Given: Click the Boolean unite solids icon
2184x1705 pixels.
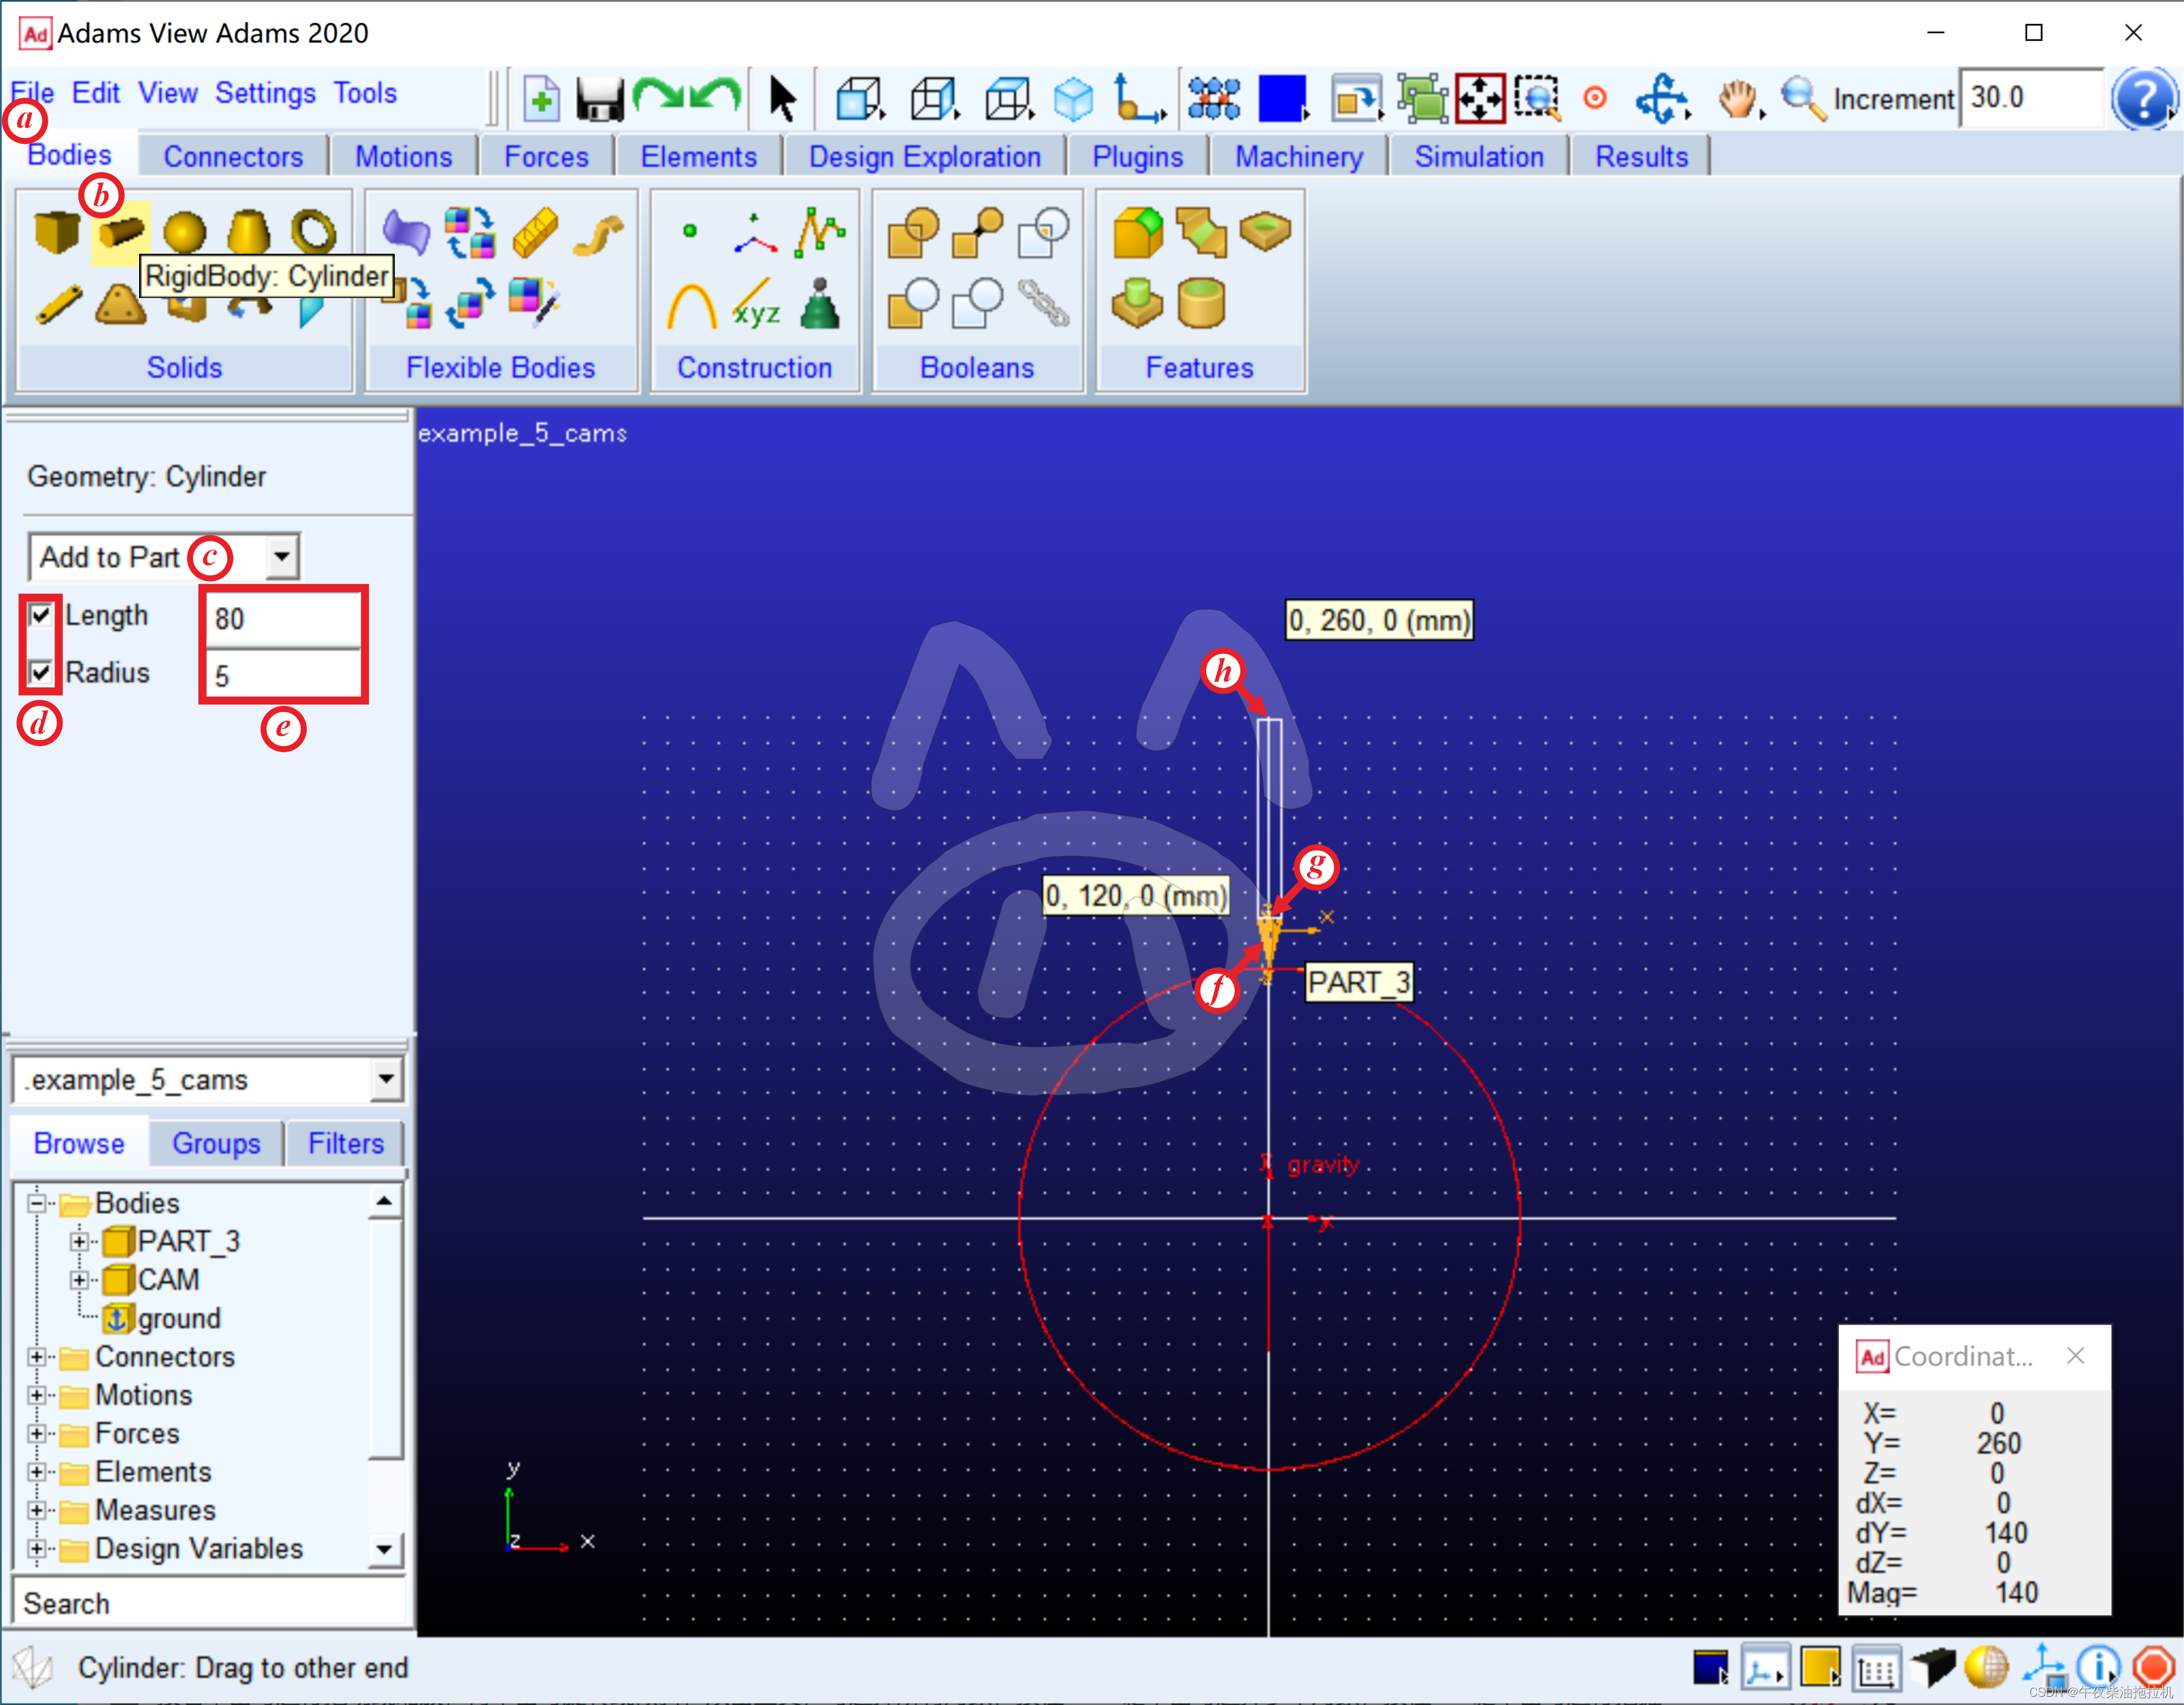Looking at the screenshot, I should (x=912, y=232).
